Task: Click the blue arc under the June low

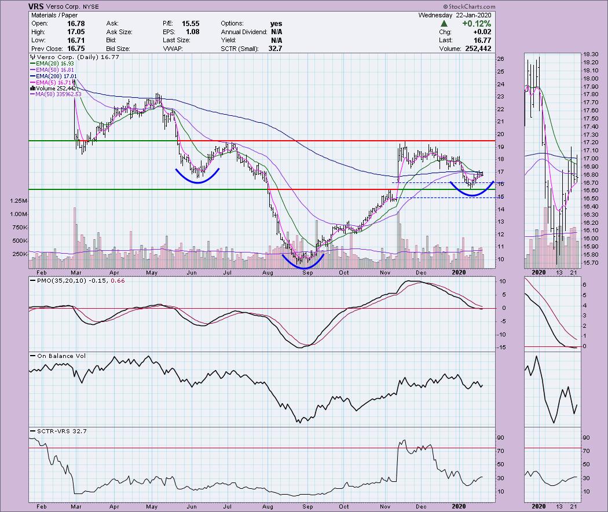Action: [198, 176]
